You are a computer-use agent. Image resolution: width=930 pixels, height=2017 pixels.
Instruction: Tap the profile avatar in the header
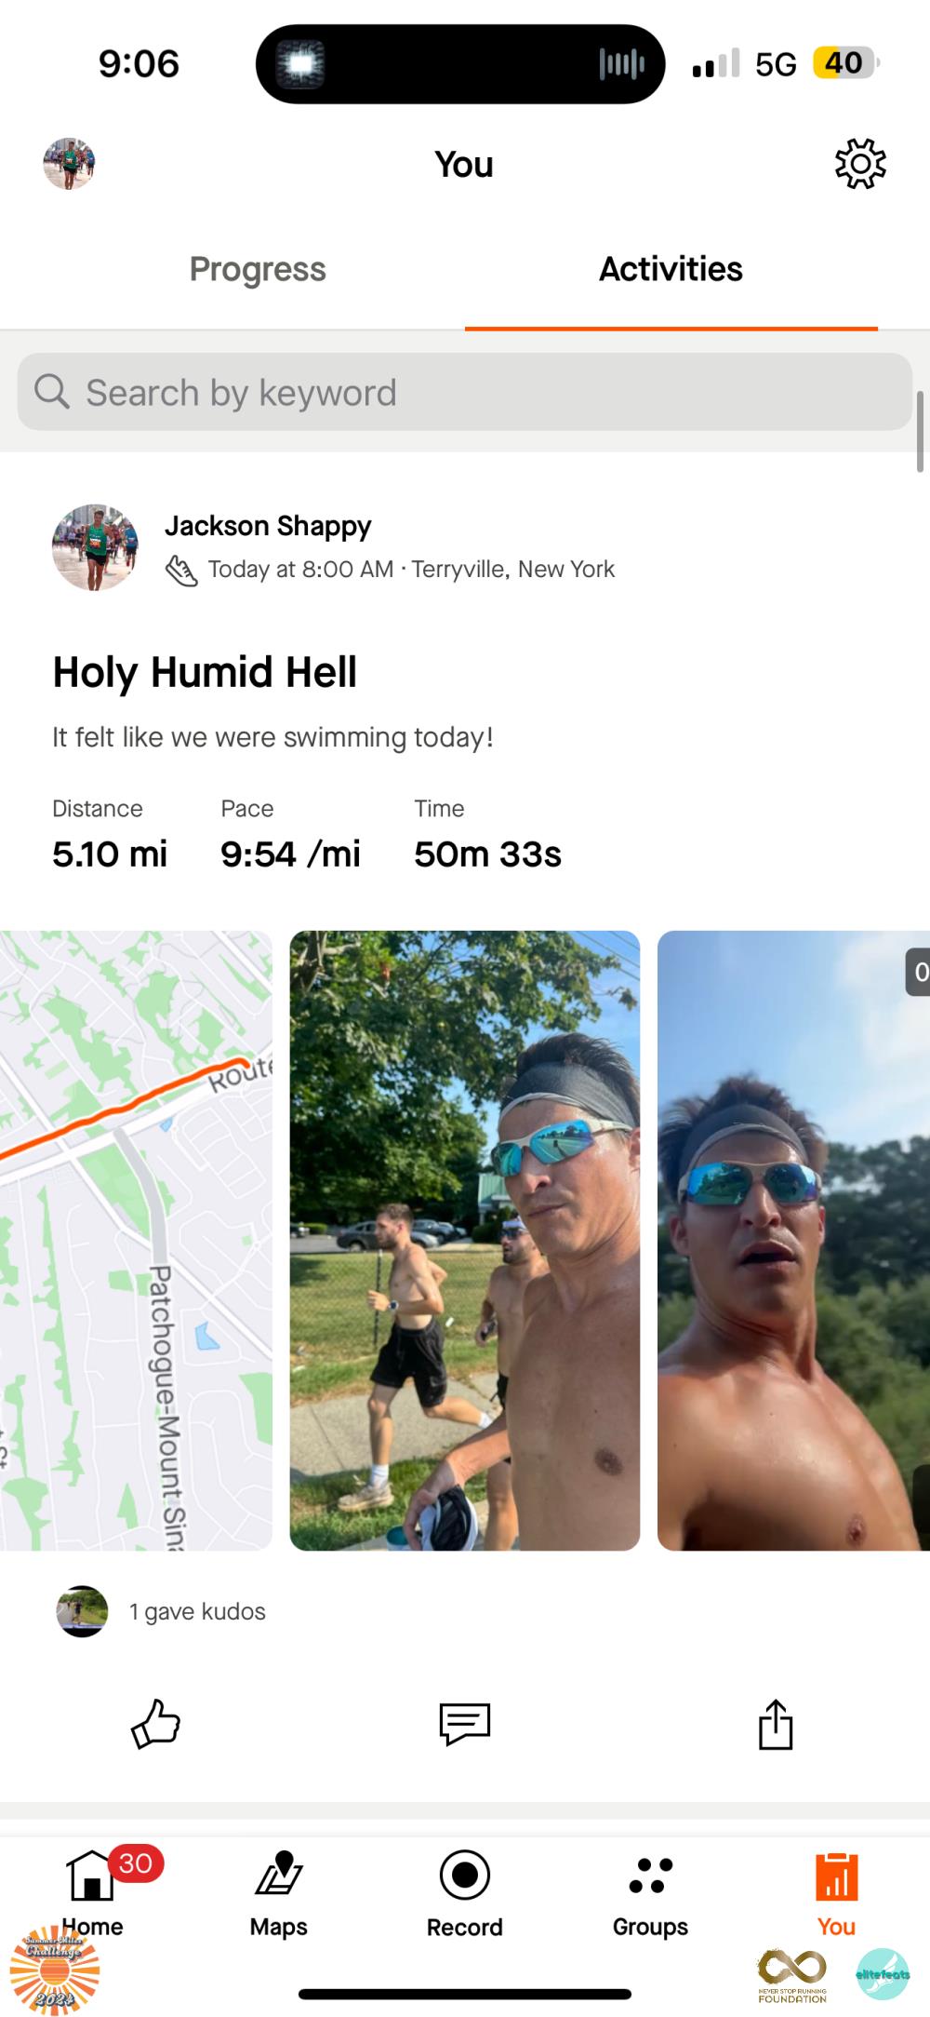tap(69, 164)
